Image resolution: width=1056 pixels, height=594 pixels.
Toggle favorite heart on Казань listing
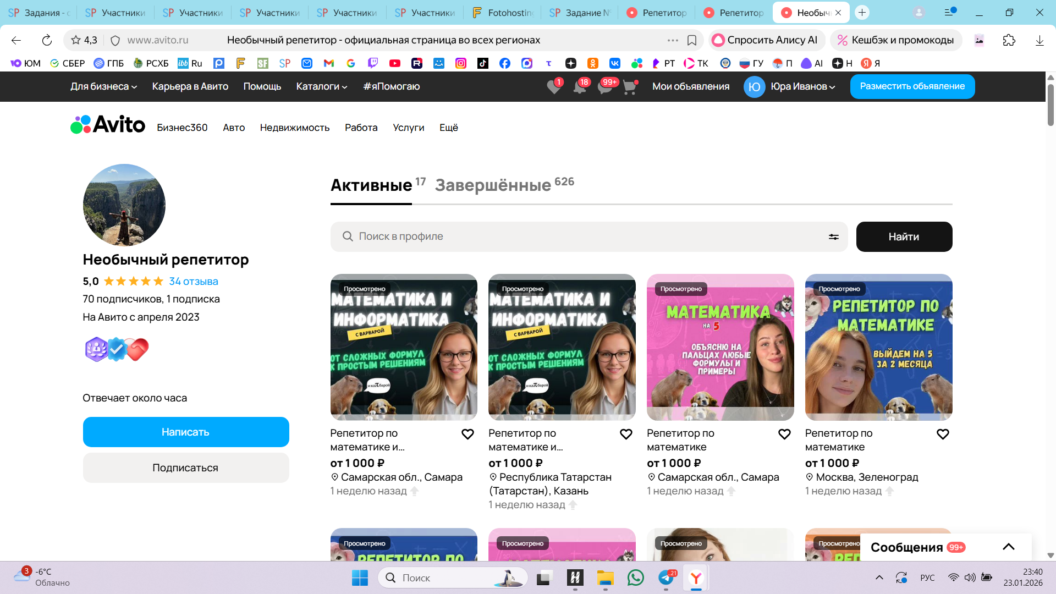[626, 435]
